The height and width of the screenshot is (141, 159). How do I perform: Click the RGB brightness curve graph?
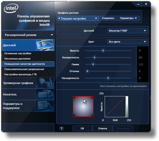[x=116, y=107]
